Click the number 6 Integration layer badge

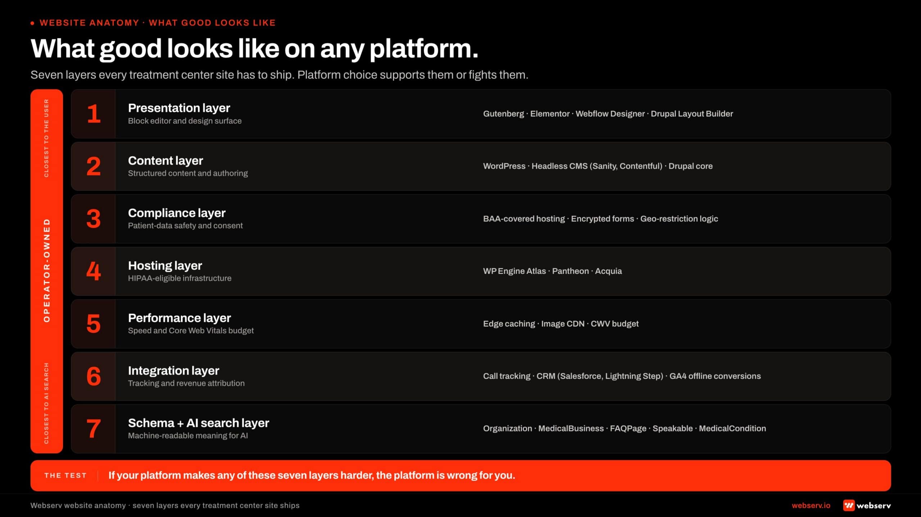94,376
